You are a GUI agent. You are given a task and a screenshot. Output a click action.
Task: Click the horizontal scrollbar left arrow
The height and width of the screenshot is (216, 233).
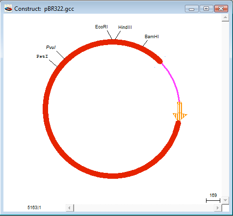click(x=70, y=208)
